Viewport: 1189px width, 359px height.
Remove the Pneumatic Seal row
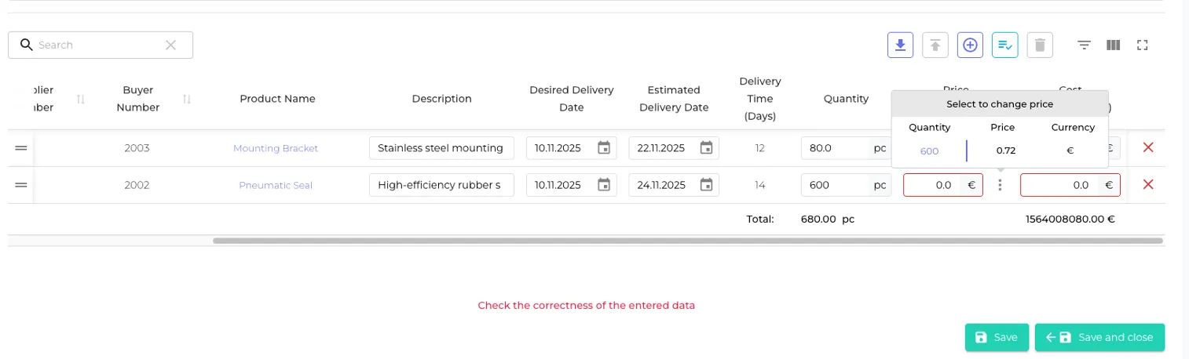1147,185
